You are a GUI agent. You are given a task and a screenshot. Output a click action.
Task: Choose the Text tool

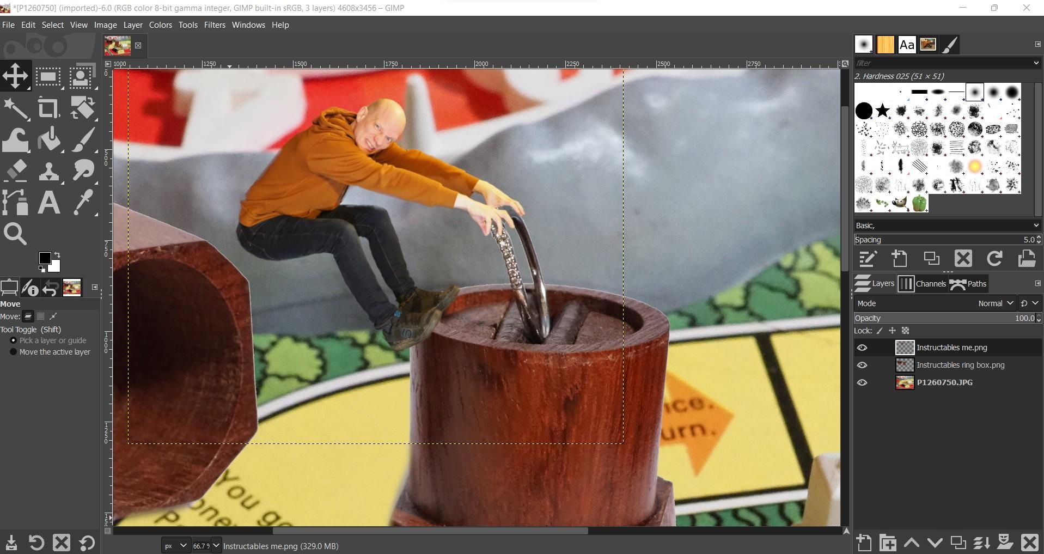(x=48, y=203)
